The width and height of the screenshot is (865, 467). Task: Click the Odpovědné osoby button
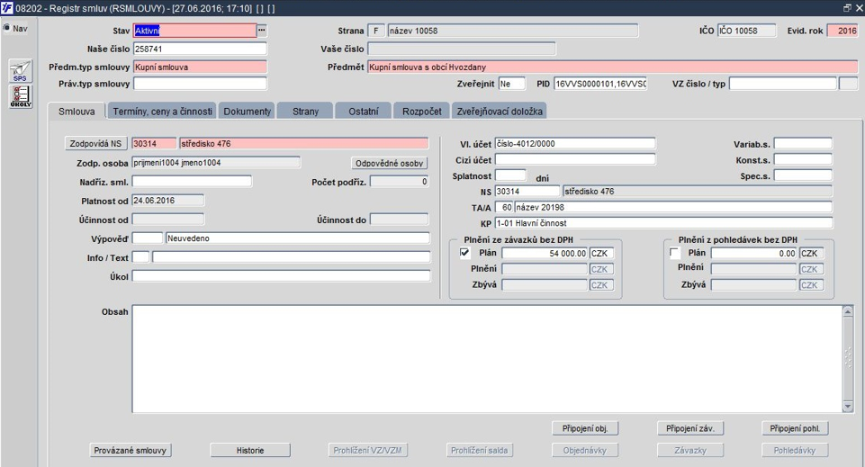tap(390, 163)
